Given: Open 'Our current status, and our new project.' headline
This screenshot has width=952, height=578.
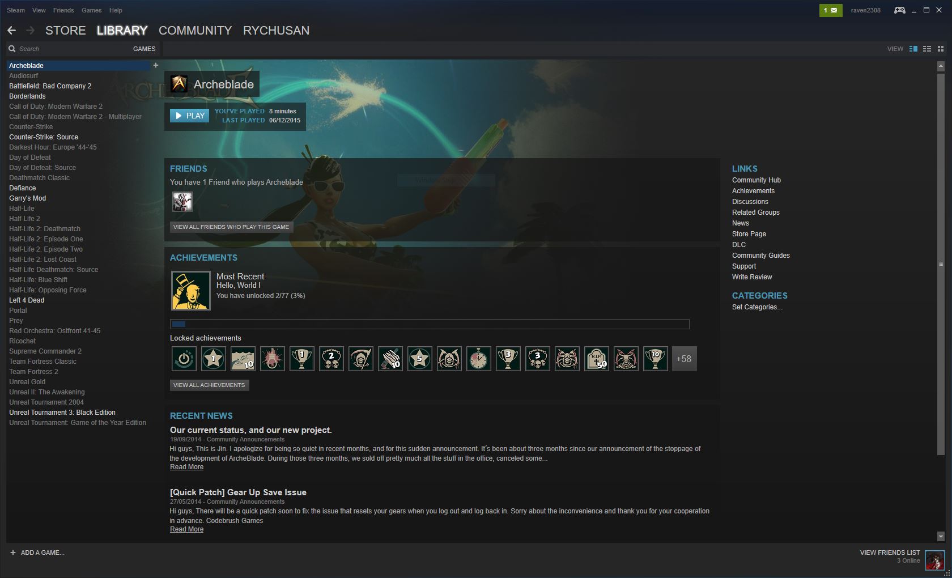Looking at the screenshot, I should [x=251, y=430].
